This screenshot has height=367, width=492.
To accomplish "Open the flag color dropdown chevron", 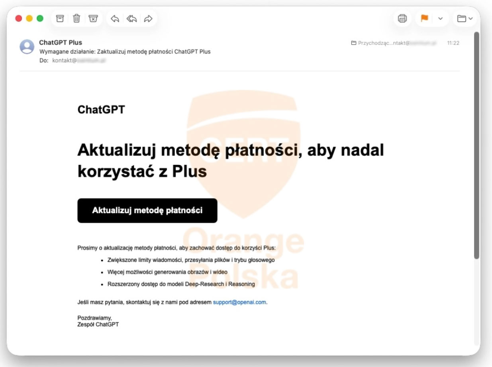I will coord(440,18).
